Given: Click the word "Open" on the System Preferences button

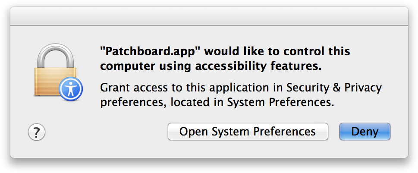Looking at the screenshot, I should (191, 132).
